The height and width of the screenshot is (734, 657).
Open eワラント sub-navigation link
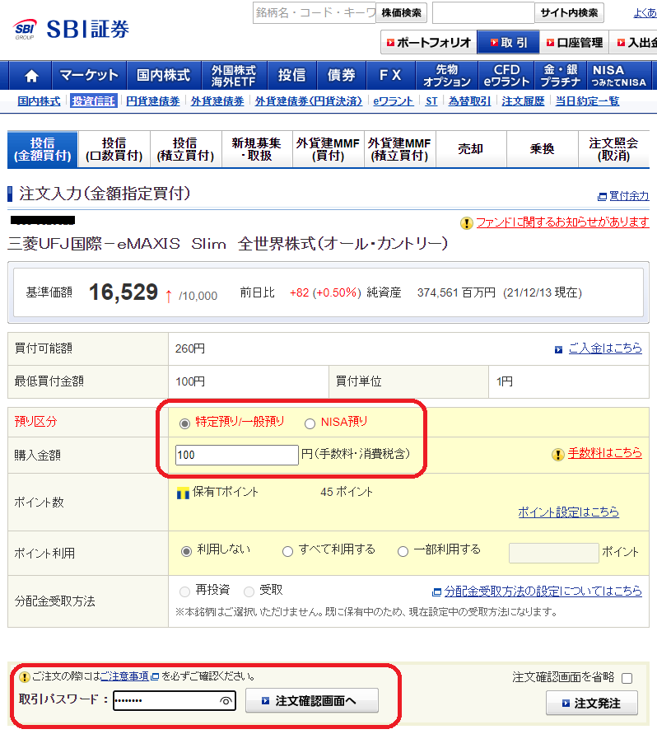point(393,101)
